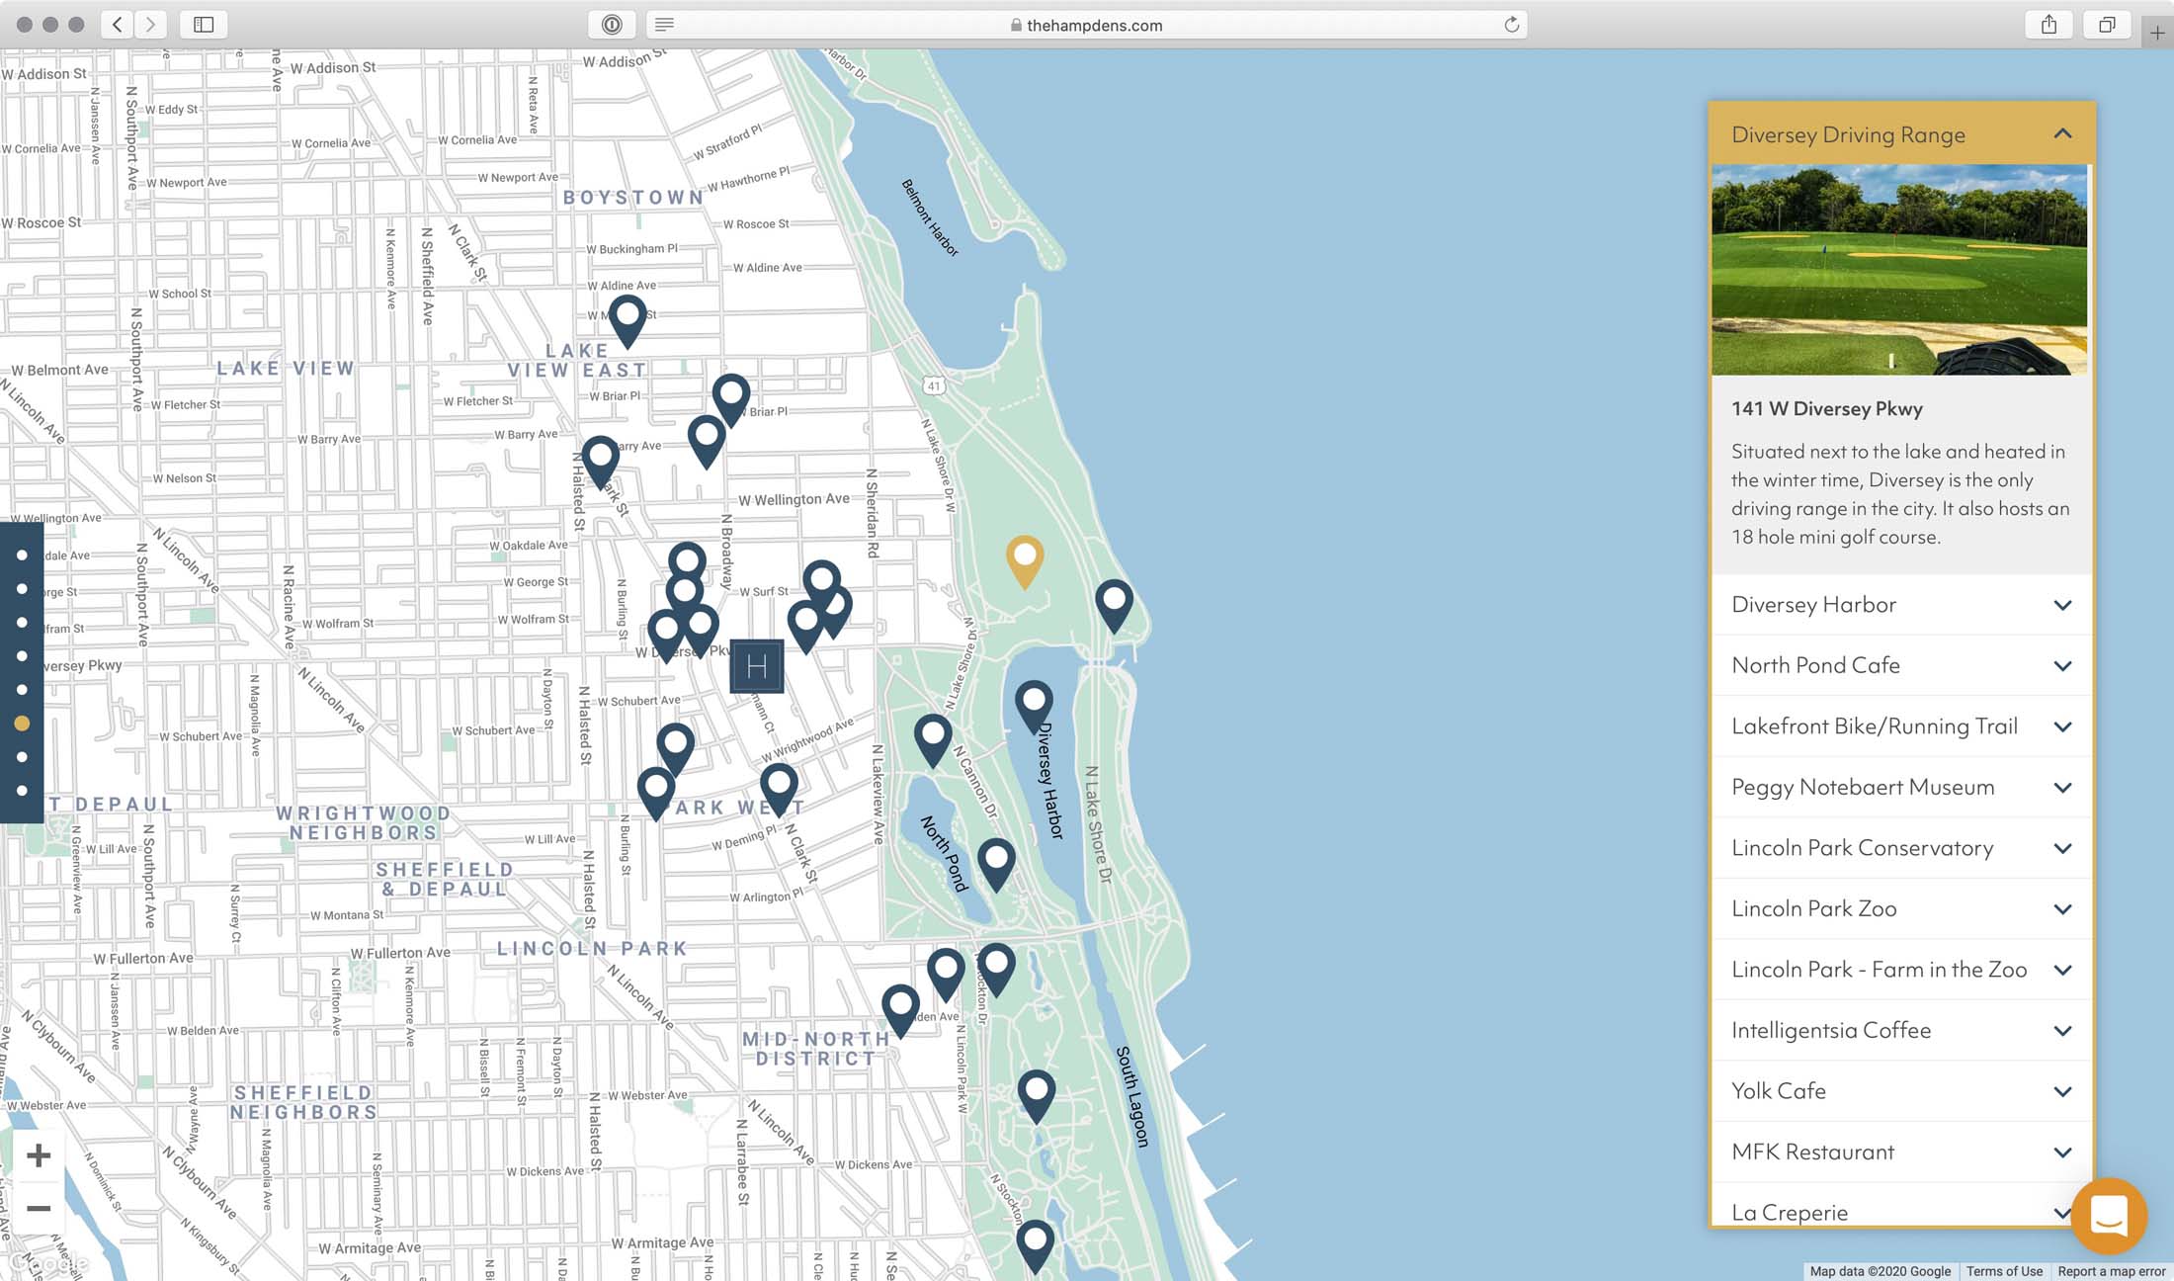Image resolution: width=2174 pixels, height=1281 pixels.
Task: Click Safari reload page icon
Action: pyautogui.click(x=1511, y=25)
